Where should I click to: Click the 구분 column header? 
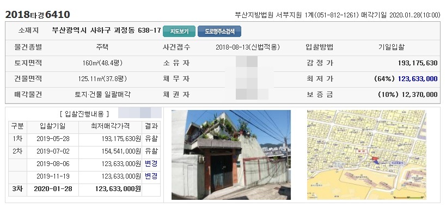click(17, 126)
